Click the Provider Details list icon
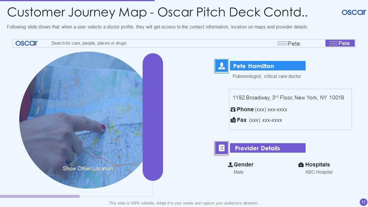 [x=221, y=148]
